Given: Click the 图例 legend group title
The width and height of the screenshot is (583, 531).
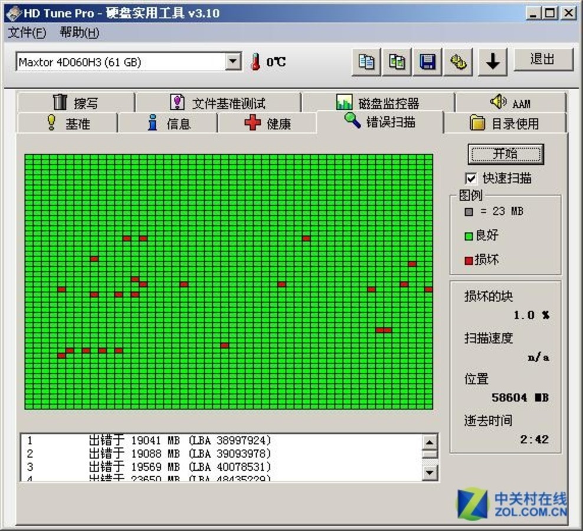Looking at the screenshot, I should pyautogui.click(x=470, y=195).
